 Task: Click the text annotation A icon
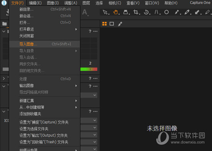85,12
